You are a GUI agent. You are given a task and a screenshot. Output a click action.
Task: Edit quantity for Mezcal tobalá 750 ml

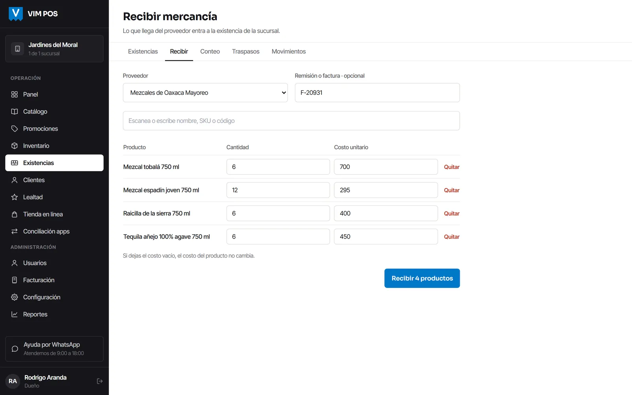point(278,167)
